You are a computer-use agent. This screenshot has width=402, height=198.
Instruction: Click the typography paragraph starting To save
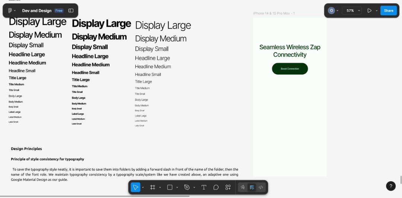125,175
